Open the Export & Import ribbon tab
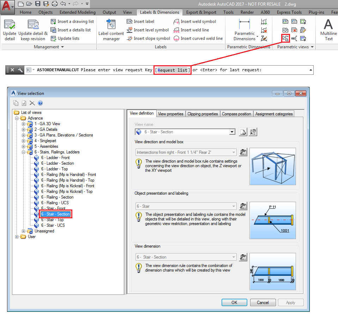This screenshot has height=316, width=338. (201, 12)
